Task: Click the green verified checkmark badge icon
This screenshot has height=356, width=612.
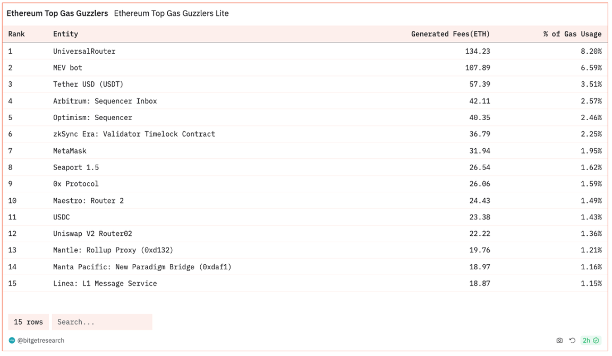Action: (596, 341)
